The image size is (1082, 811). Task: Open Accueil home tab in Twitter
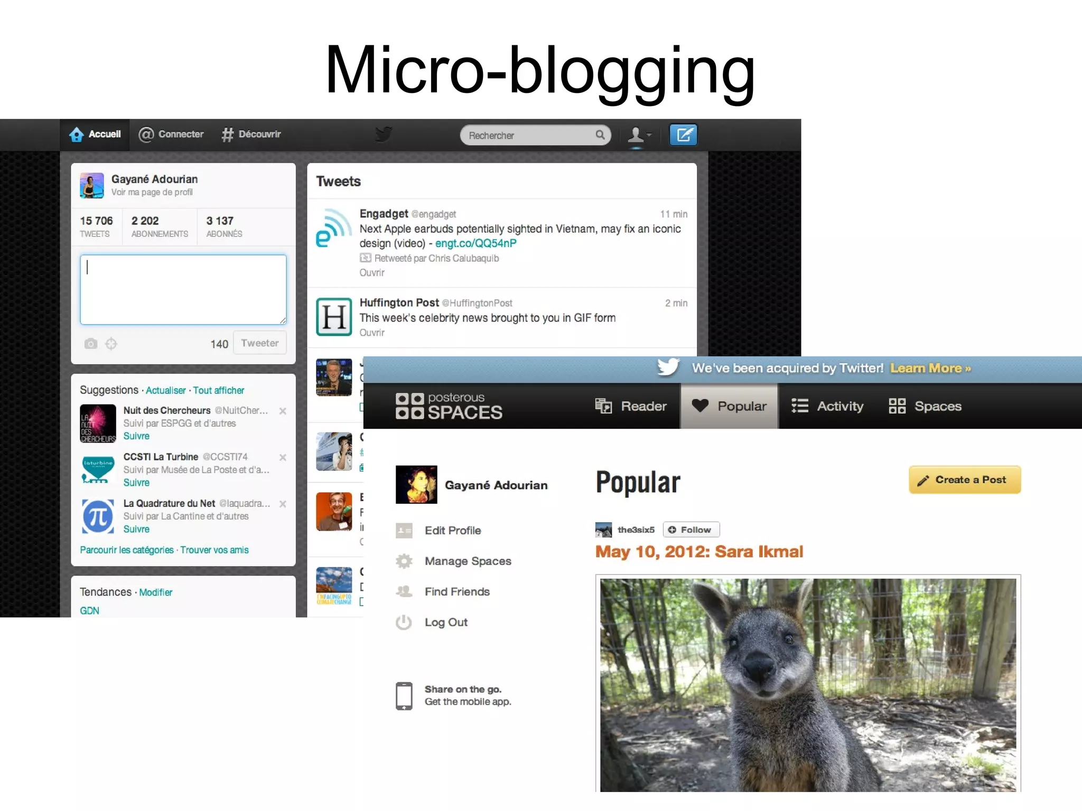pyautogui.click(x=95, y=135)
